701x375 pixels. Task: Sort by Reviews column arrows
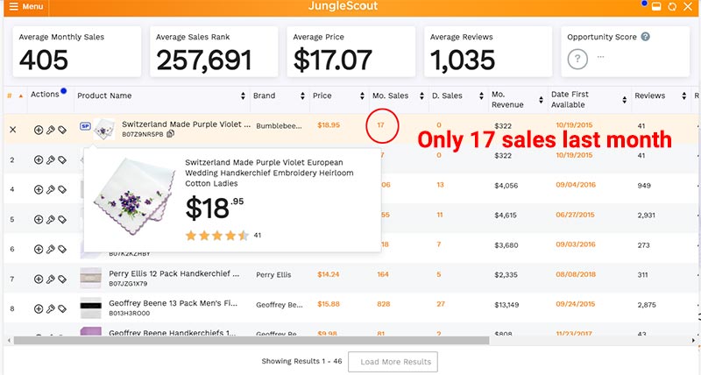[x=684, y=96]
